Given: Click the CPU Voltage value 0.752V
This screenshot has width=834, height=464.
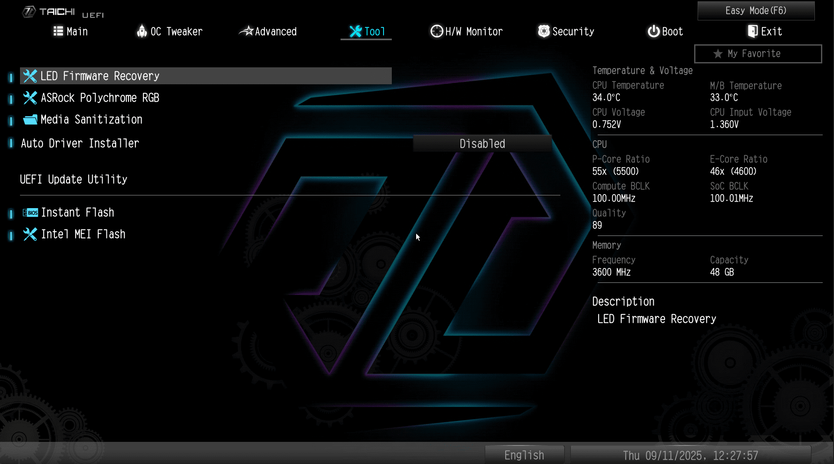Looking at the screenshot, I should coord(606,125).
